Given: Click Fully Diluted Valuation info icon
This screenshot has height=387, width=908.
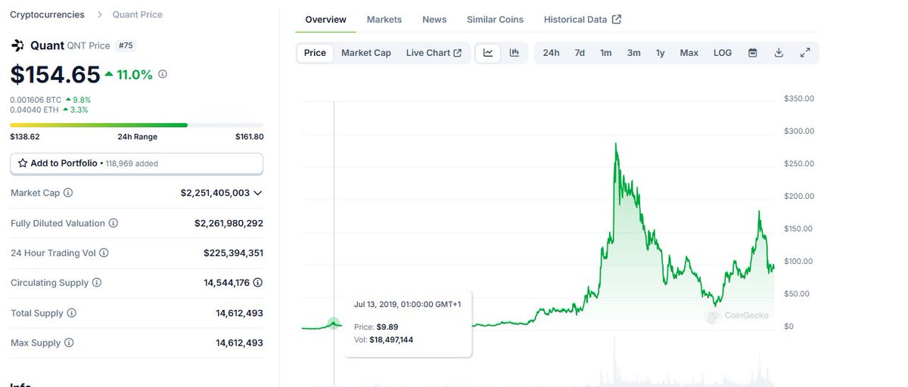Looking at the screenshot, I should coord(113,223).
